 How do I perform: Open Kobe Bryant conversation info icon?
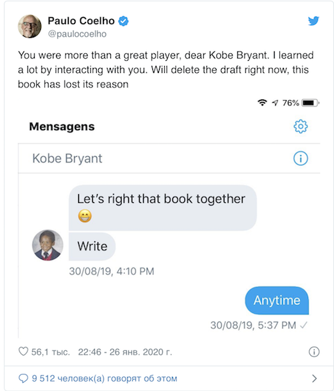point(301,158)
